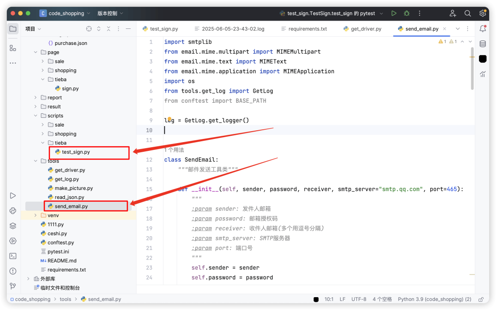This screenshot has width=496, height=310.
Task: Open the Git tool window
Action: click(13, 286)
